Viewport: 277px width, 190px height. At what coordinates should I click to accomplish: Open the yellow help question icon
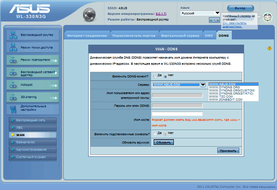[270, 48]
